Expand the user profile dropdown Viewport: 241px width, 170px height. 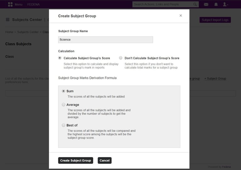pos(225,4)
